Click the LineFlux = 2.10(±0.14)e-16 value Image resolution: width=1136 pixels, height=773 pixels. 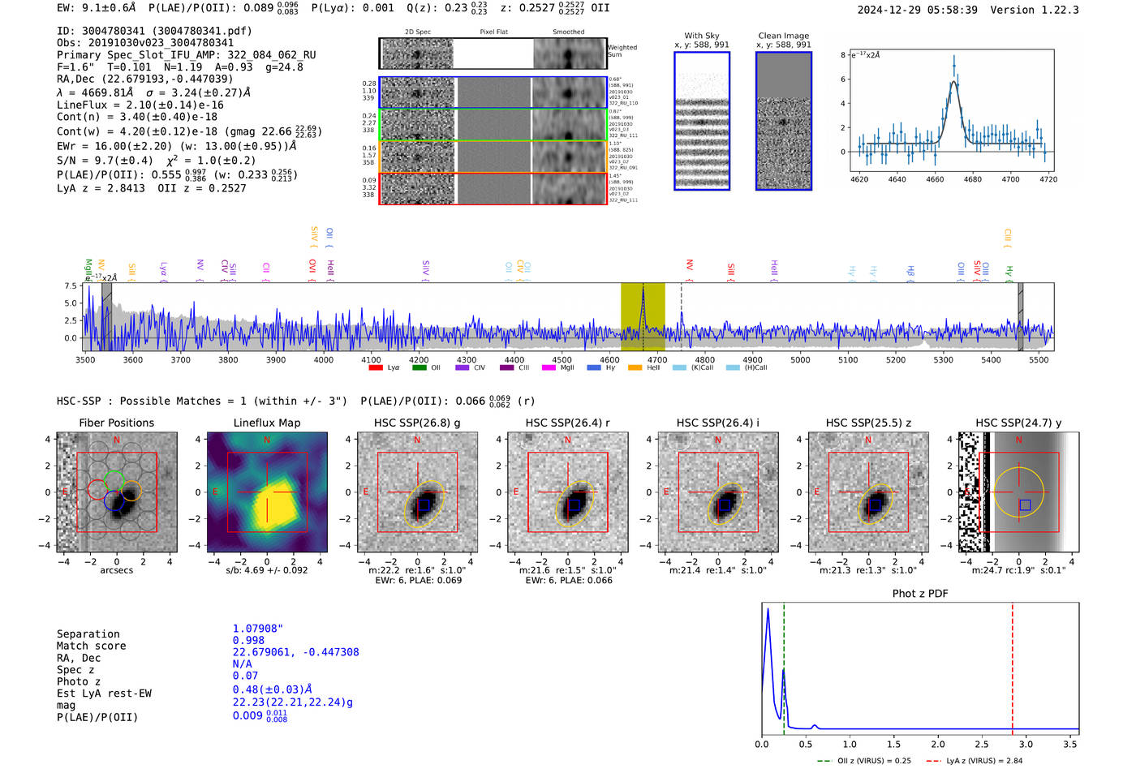click(140, 105)
